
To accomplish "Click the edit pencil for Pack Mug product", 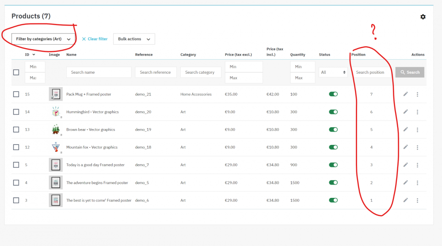I will pyautogui.click(x=406, y=94).
